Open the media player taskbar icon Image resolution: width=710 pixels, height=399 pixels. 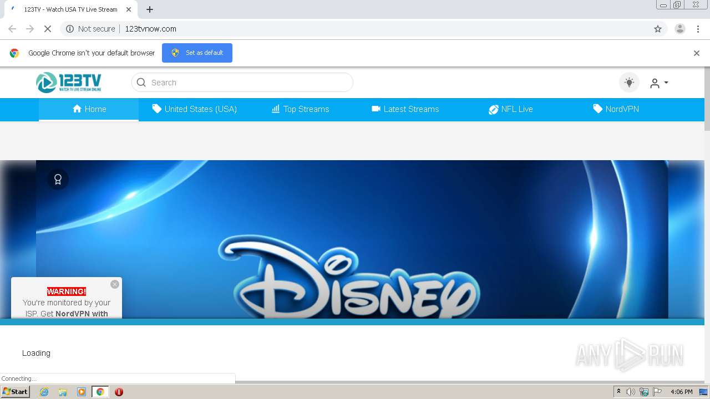(x=82, y=392)
